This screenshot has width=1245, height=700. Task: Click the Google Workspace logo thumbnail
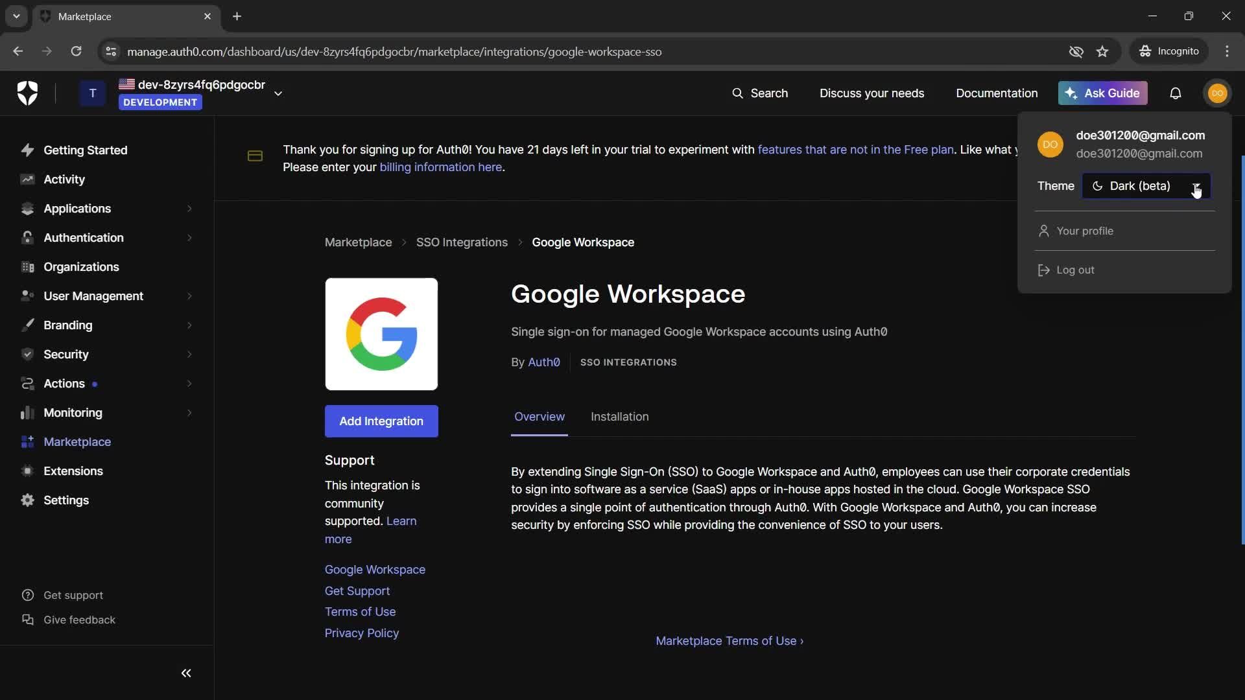click(x=381, y=334)
